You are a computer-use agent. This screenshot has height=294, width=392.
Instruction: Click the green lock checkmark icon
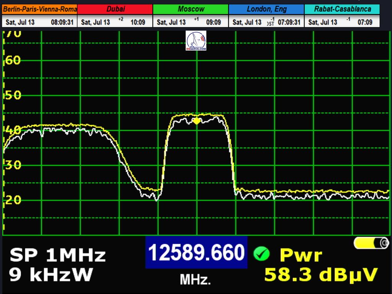[261, 253]
